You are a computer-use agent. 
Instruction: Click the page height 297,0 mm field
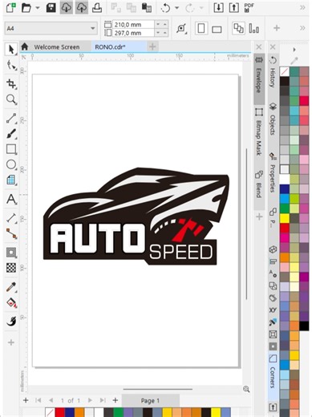133,33
